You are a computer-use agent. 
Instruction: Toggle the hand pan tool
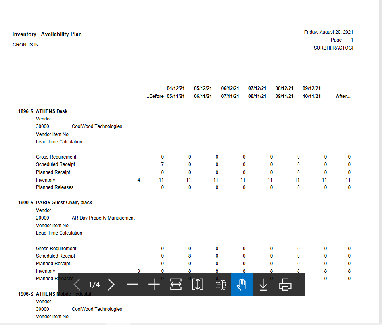[242, 284]
